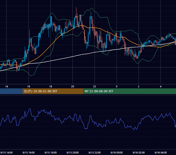Click the 18 hour axis label
Screen dimensions: 176x155
[51, 87]
